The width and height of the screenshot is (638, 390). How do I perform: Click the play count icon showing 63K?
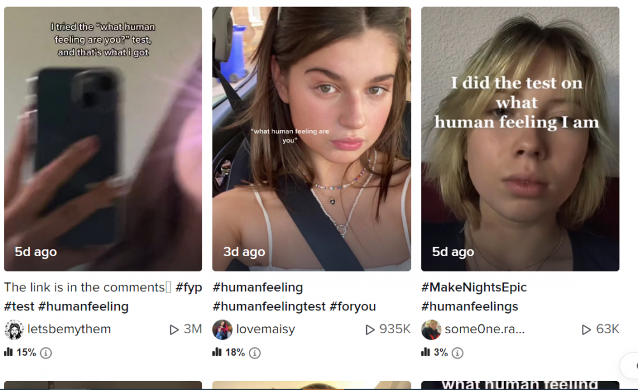(586, 329)
